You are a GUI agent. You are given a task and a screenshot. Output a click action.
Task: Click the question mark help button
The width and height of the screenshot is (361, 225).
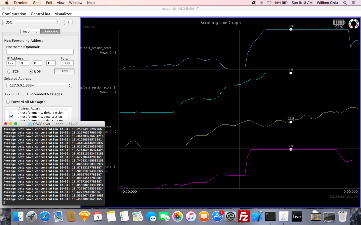[x=68, y=22]
